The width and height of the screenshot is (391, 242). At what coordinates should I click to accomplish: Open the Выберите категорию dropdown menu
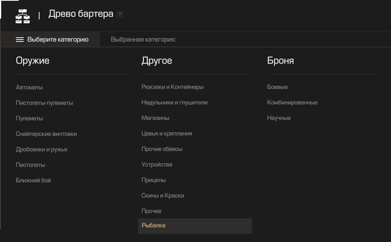click(52, 40)
